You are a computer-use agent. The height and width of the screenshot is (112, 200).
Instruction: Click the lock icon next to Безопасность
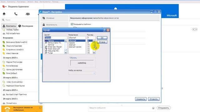(44, 25)
